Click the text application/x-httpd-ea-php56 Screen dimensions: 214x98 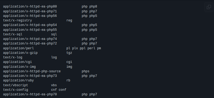pos(30,16)
